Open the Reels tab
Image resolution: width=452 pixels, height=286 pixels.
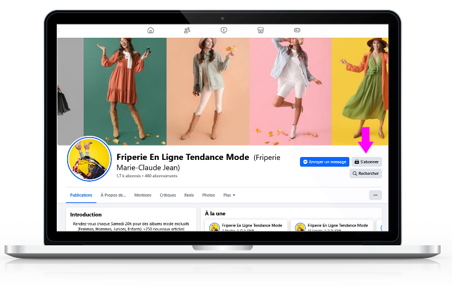pos(189,195)
